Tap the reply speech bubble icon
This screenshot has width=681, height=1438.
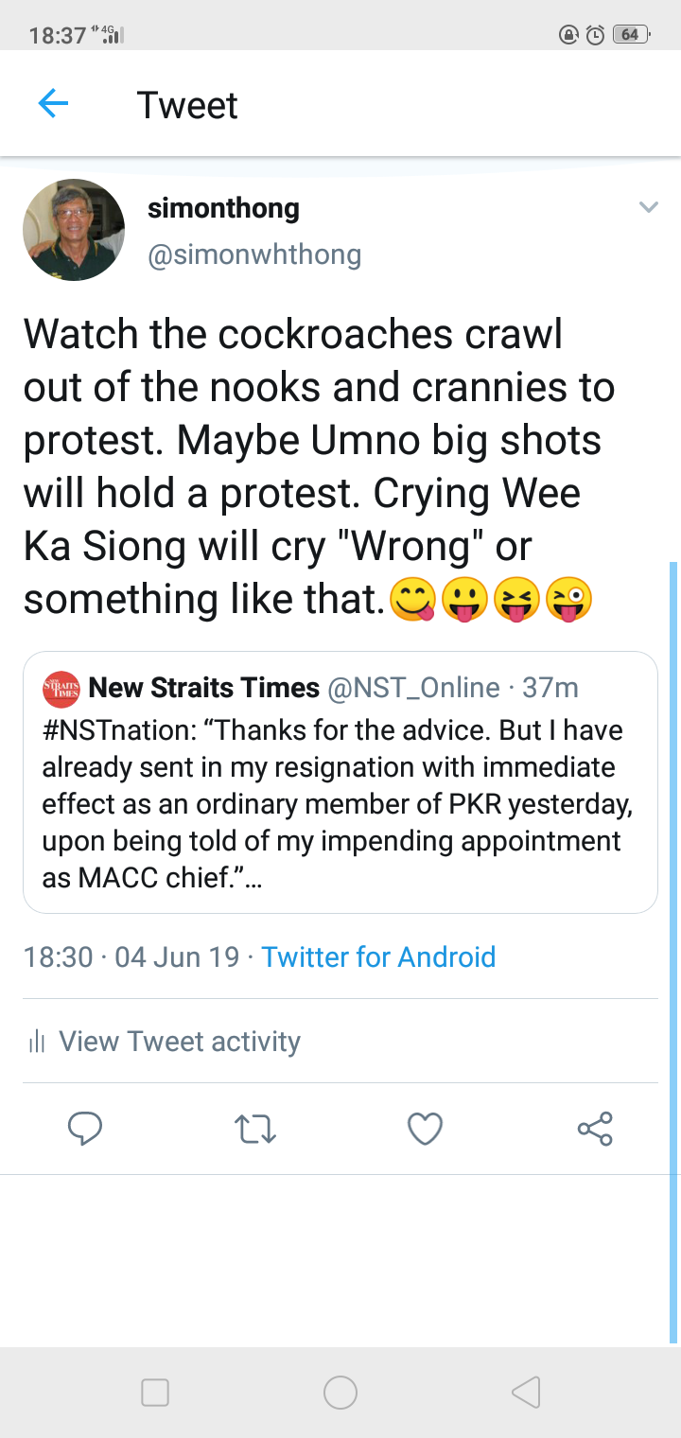coord(85,1128)
